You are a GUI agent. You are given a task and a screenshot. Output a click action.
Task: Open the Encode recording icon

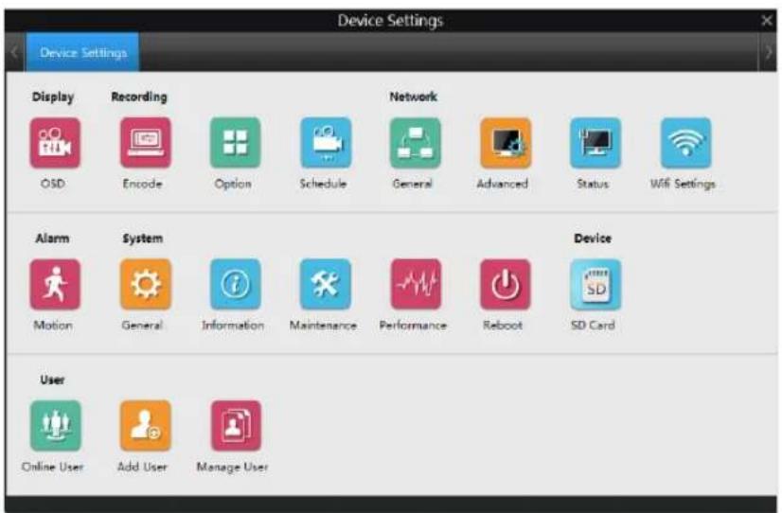pos(145,143)
